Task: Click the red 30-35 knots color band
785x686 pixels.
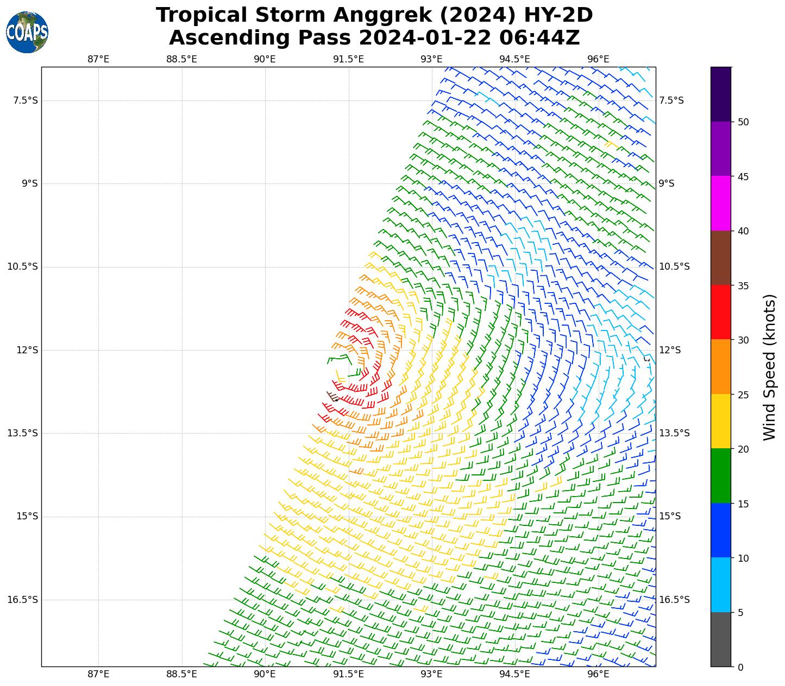Action: click(x=721, y=312)
